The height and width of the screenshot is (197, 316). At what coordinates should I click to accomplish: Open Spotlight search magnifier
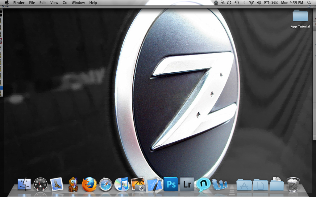(309, 2)
